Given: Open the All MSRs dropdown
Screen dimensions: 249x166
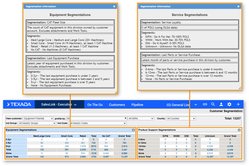Looking at the screenshot, I should pyautogui.click(x=141, y=118).
